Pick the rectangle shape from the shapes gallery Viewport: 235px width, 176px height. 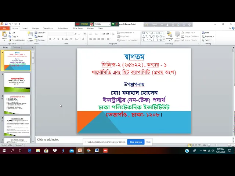[154, 33]
